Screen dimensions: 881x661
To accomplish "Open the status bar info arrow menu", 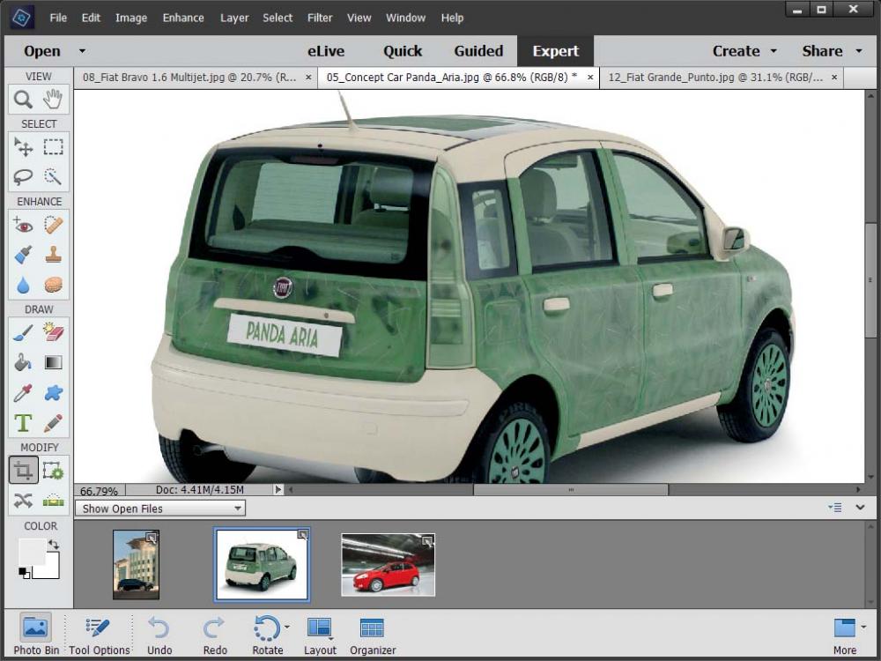I will pos(278,489).
